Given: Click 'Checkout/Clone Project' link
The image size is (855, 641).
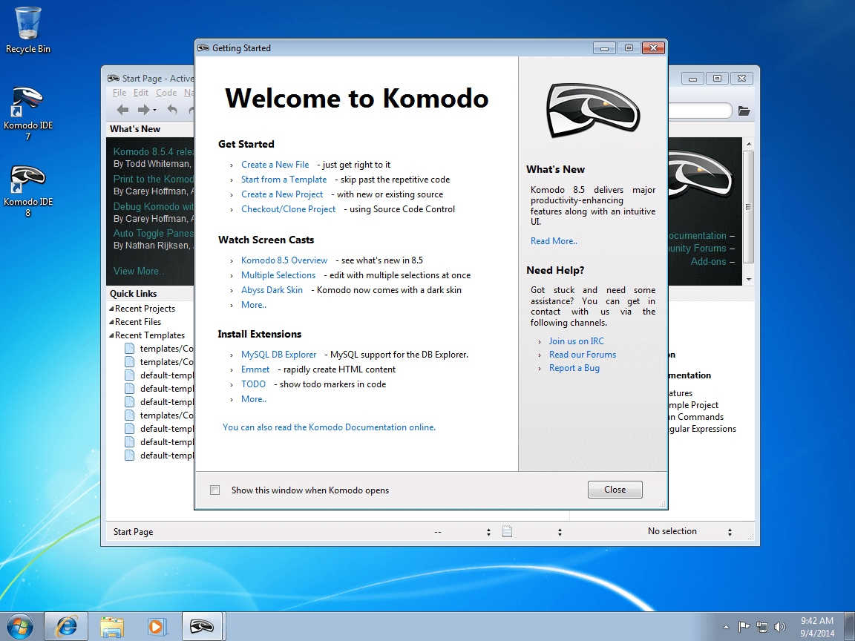Looking at the screenshot, I should 289,208.
